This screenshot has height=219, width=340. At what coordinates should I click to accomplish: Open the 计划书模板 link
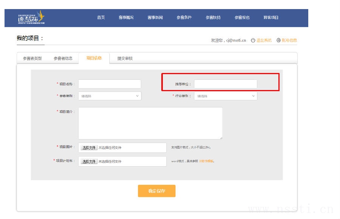tap(206, 161)
